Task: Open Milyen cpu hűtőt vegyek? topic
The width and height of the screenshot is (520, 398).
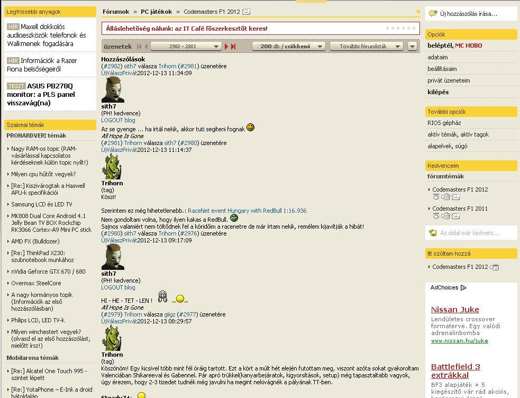Action: click(43, 174)
